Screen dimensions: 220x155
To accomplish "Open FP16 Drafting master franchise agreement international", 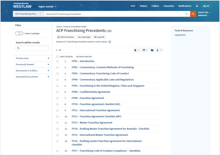I will pos(107,143).
